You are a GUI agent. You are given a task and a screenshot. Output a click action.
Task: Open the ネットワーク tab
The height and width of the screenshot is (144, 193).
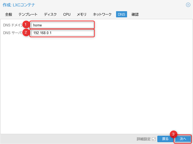click(x=102, y=14)
